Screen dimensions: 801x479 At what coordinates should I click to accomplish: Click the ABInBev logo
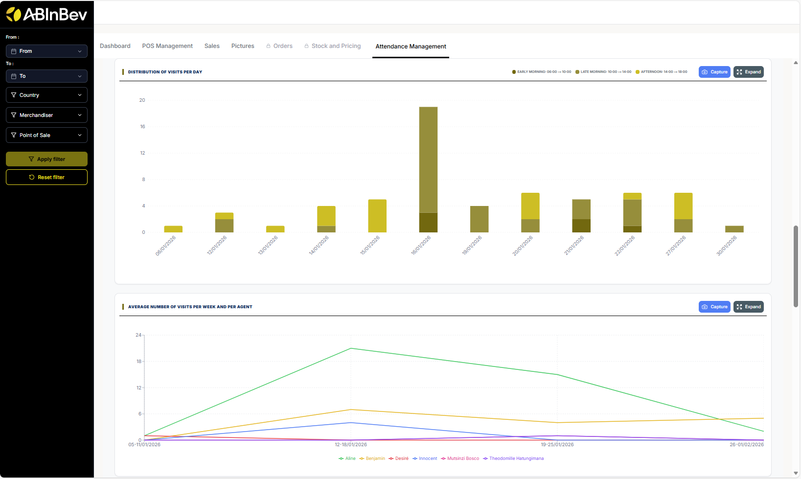pyautogui.click(x=46, y=15)
